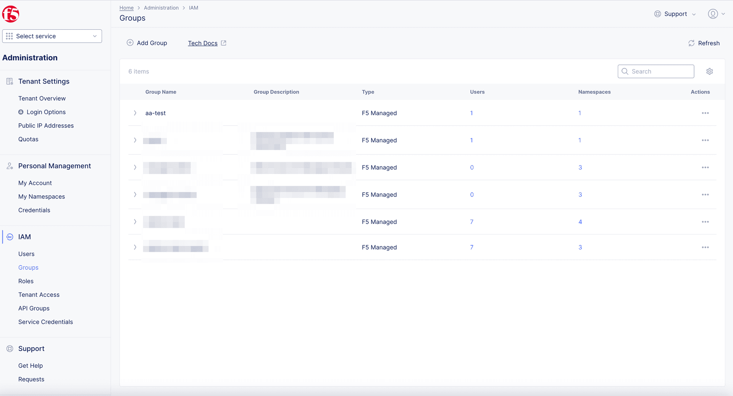Open actions menu for aa-test row

click(x=705, y=113)
